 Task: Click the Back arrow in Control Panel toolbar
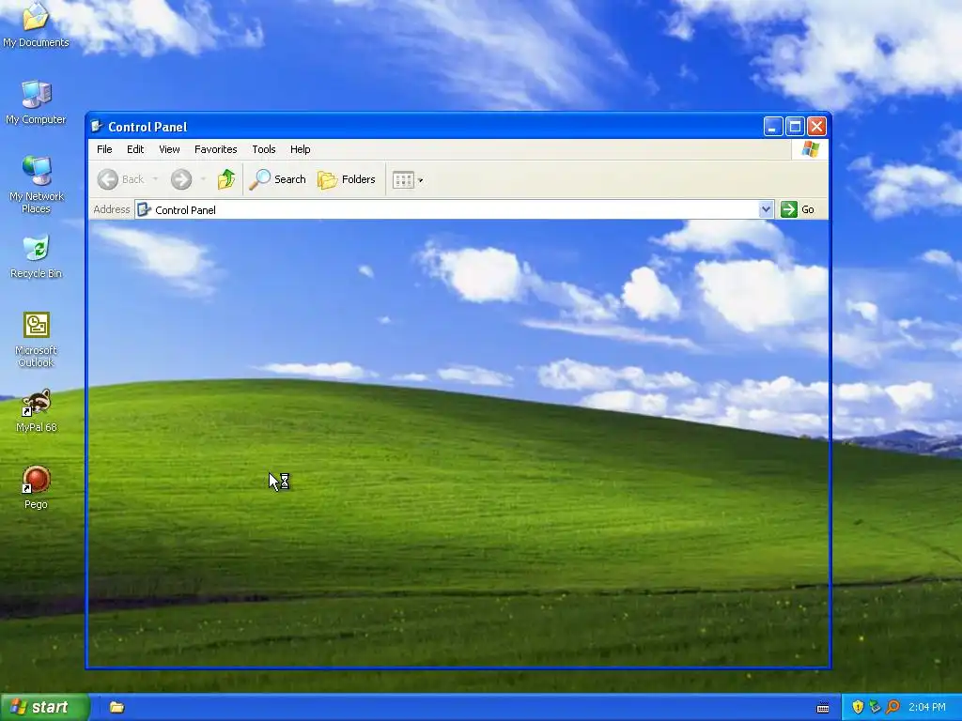pyautogui.click(x=121, y=179)
